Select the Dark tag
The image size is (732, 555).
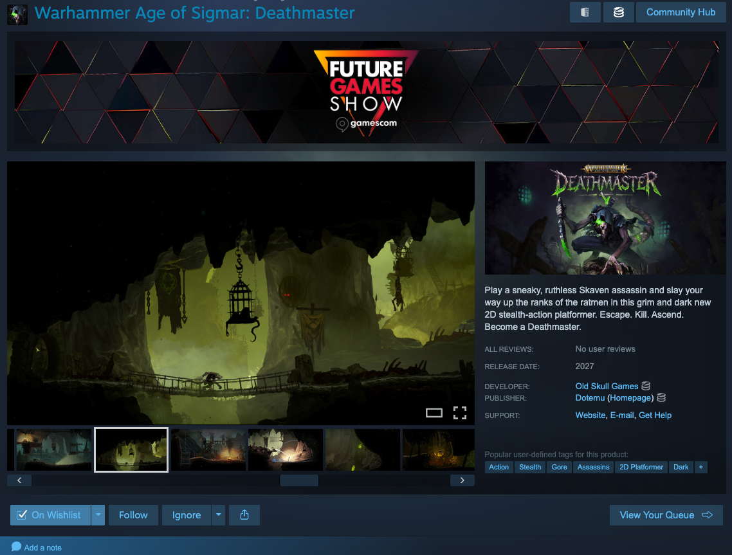(681, 468)
